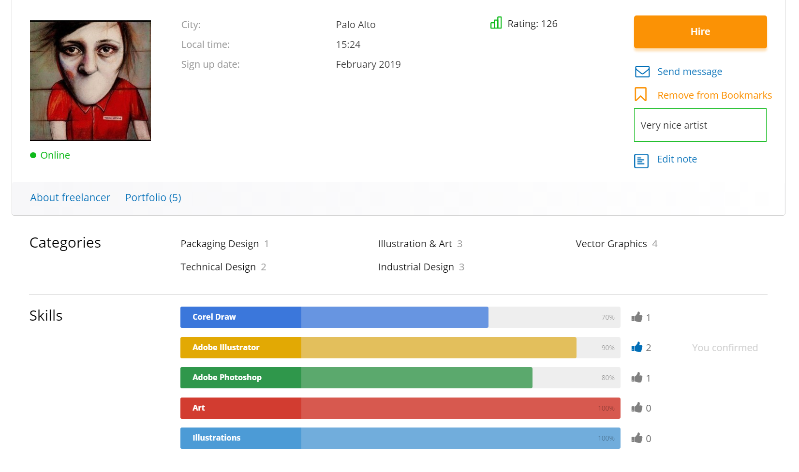Click the Edit note text link

click(x=677, y=159)
